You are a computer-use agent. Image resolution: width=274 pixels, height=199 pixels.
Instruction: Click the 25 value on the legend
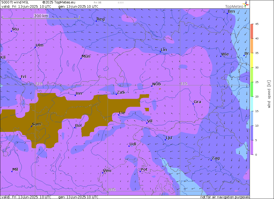pos(257,82)
